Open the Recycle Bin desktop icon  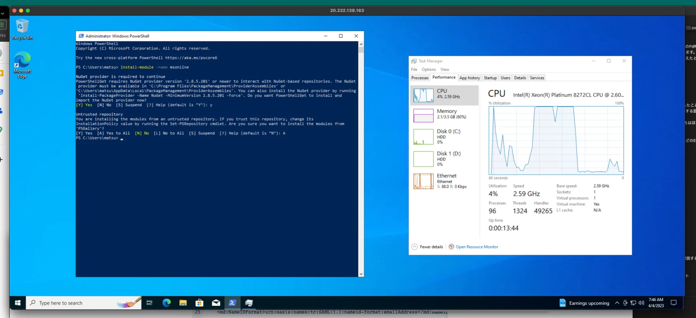[x=22, y=29]
